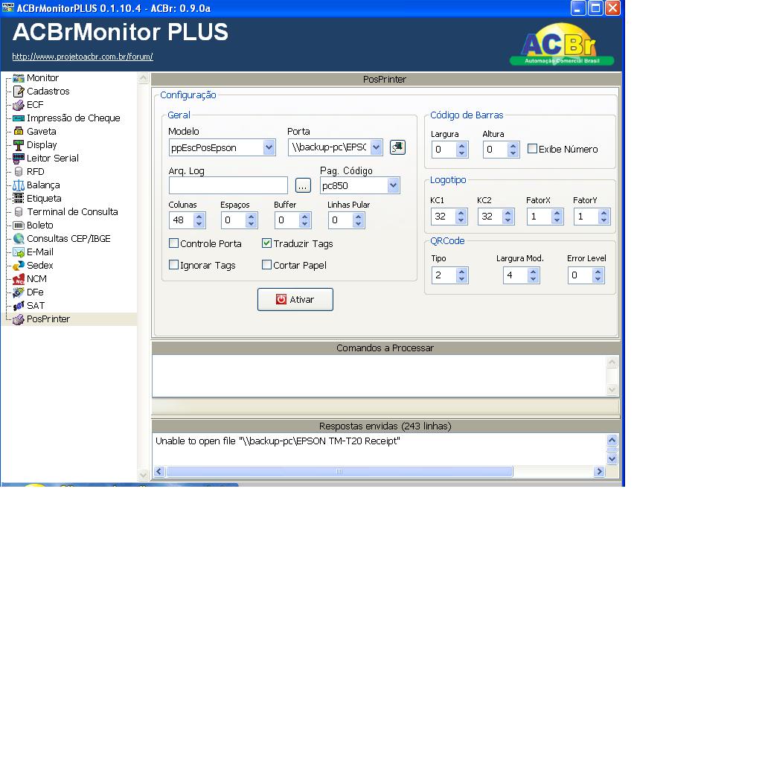
Task: Click the Comandos a Processar text area
Action: pos(380,376)
